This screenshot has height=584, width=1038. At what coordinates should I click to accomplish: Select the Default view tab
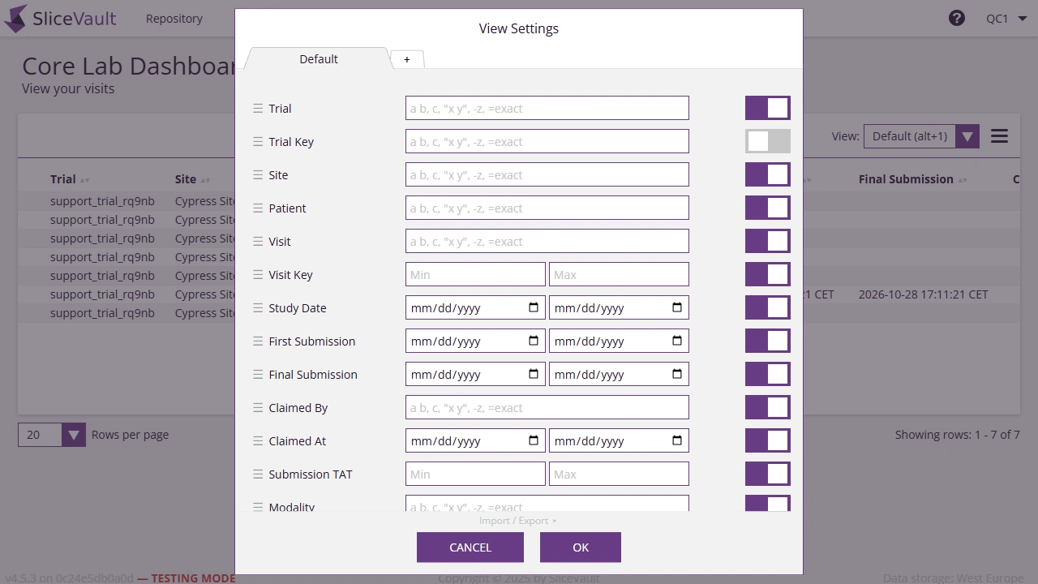[319, 58]
